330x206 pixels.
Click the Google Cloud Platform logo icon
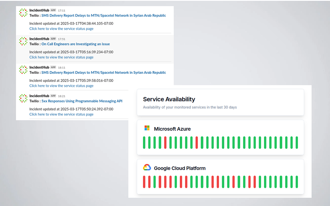point(147,167)
